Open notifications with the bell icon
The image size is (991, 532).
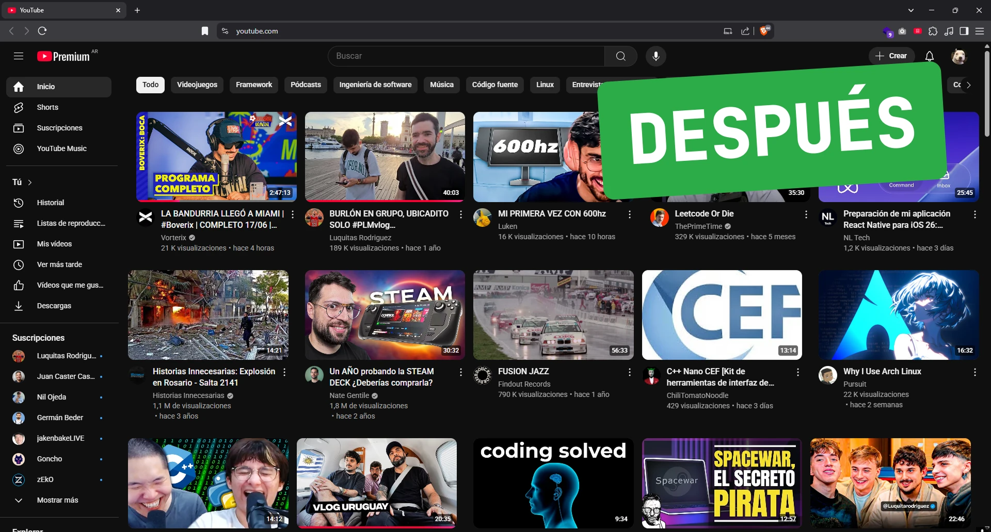point(929,56)
